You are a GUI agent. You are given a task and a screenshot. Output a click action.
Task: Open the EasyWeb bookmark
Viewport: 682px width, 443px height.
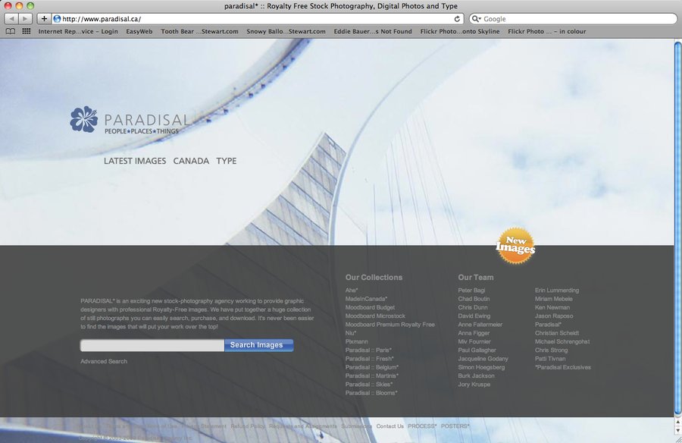point(139,31)
